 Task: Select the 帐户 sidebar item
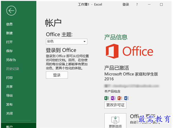(18, 125)
